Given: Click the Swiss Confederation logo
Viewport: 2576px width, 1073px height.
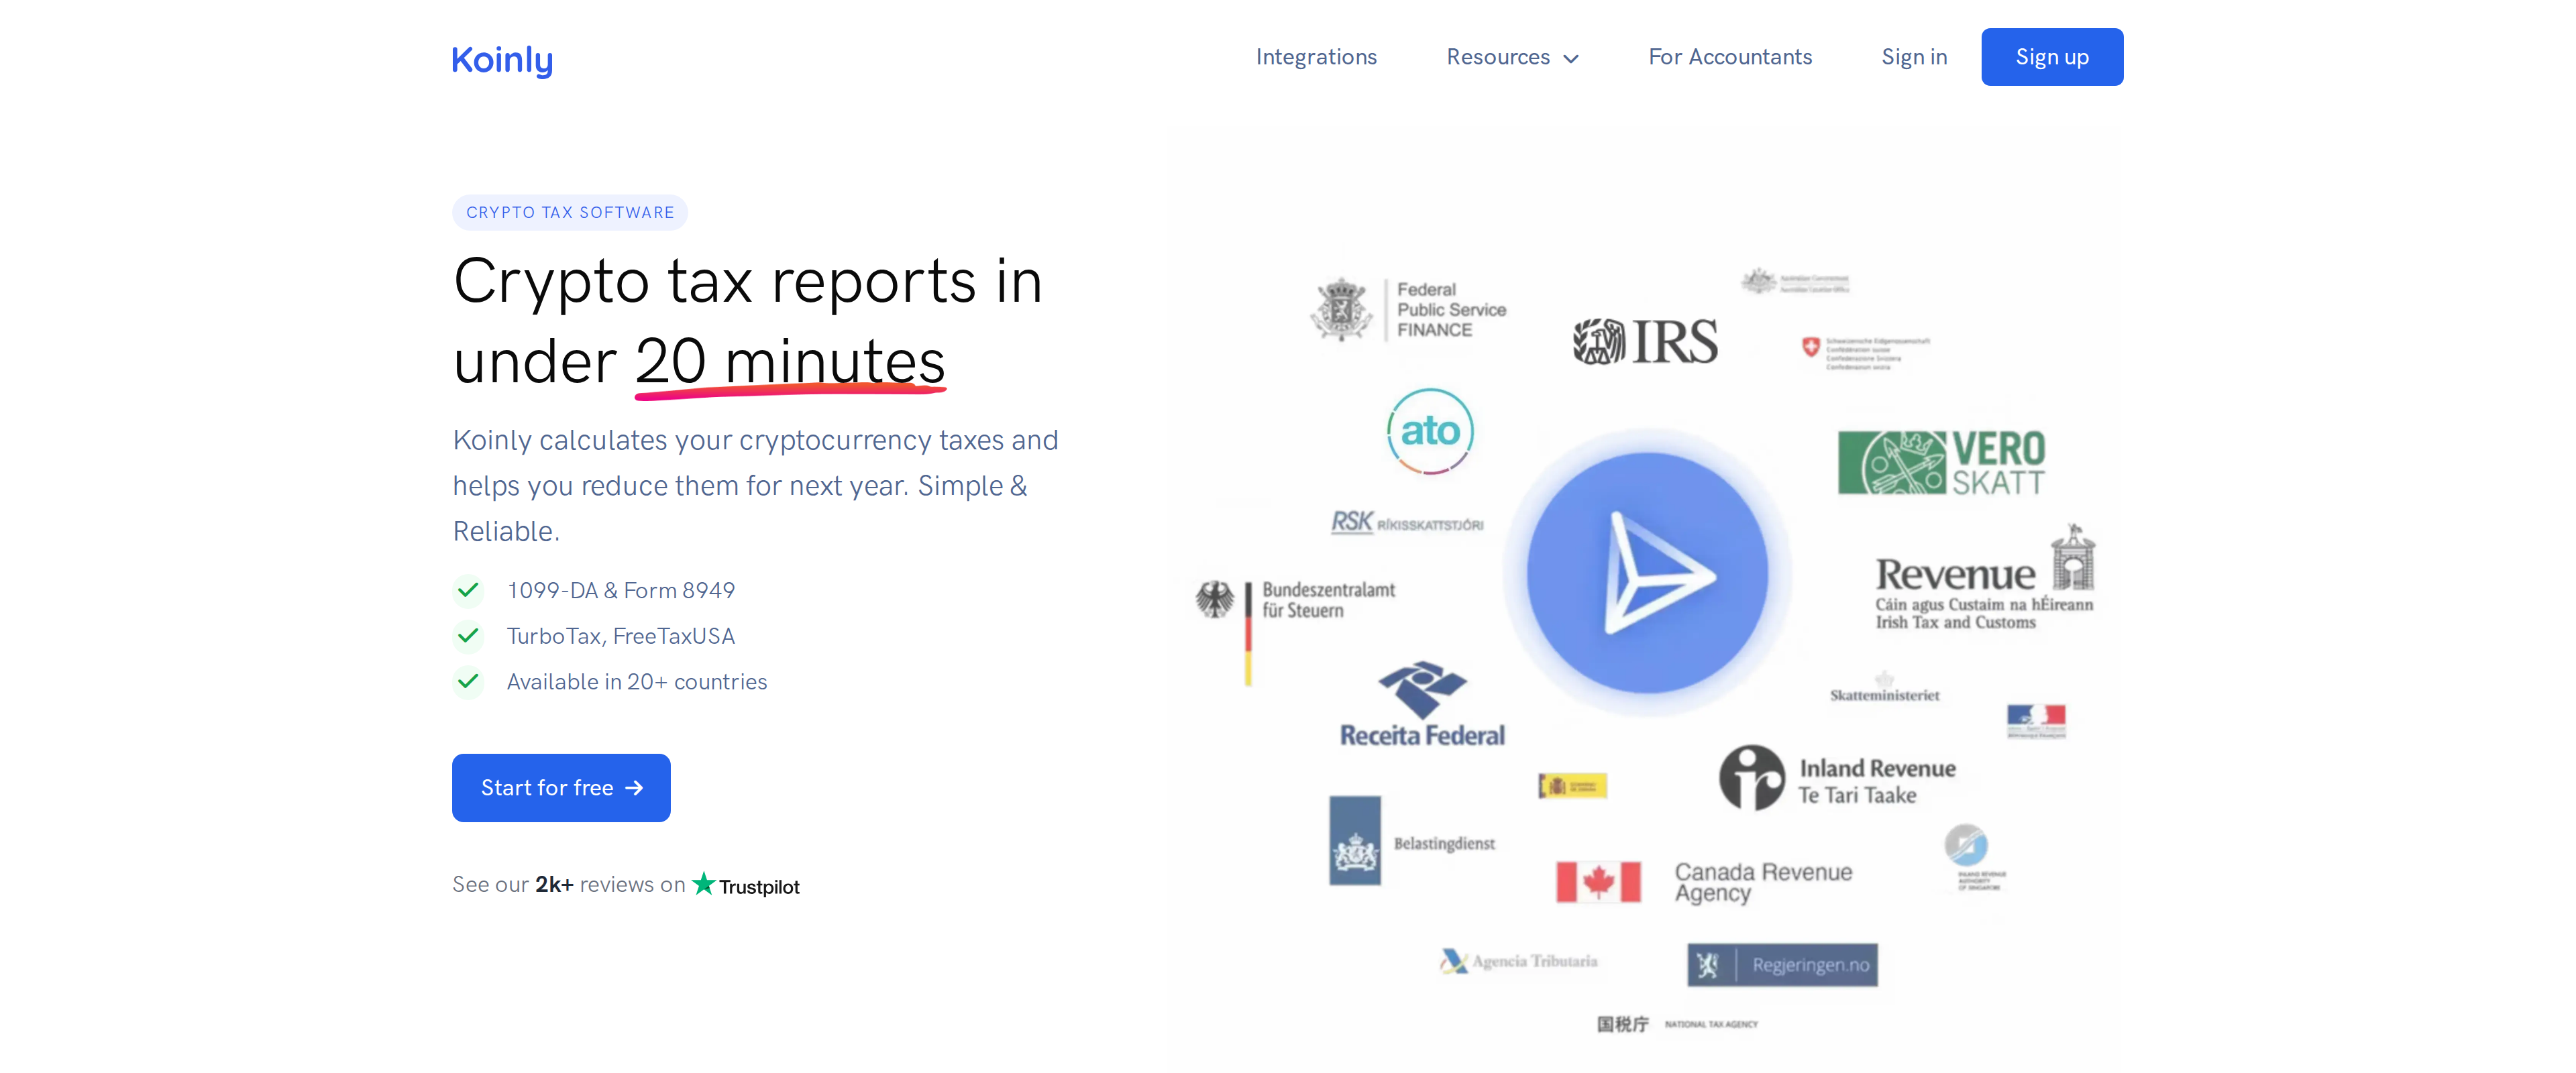Looking at the screenshot, I should [1865, 353].
